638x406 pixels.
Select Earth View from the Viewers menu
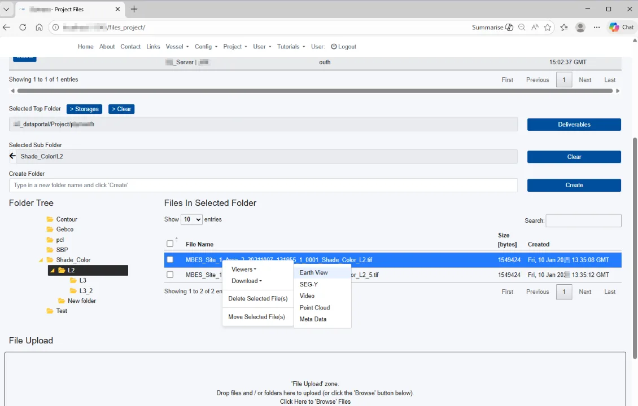[313, 272]
